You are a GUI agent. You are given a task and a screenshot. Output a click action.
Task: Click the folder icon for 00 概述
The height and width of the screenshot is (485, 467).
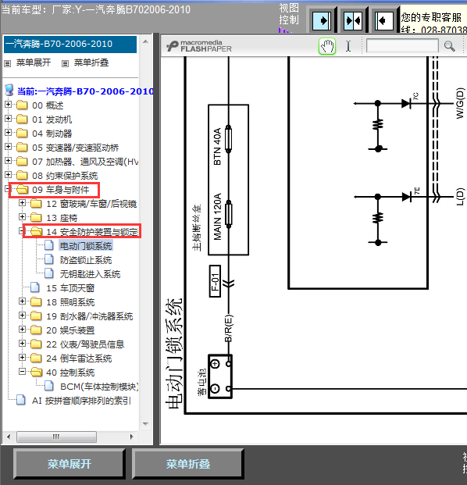(22, 105)
